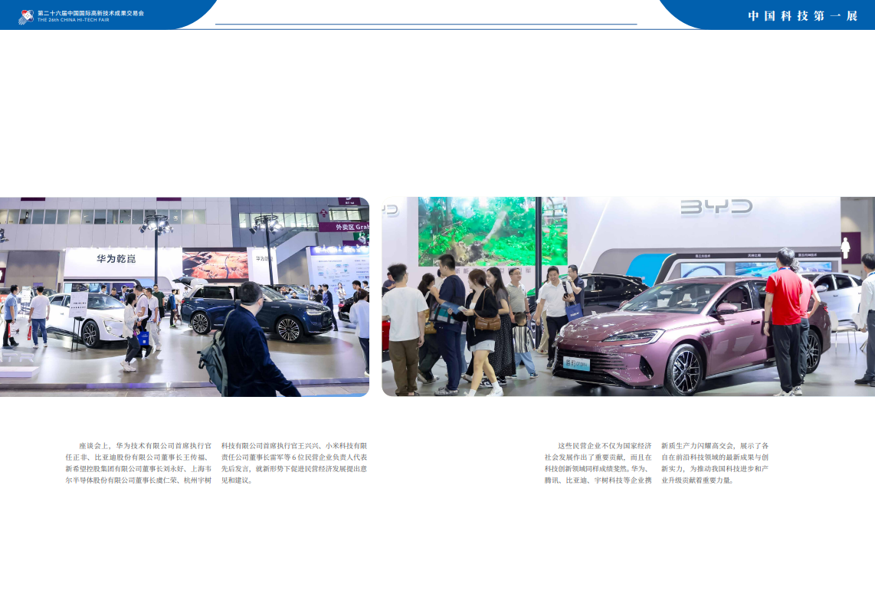
Task: Click the line 科技有限公司首席执行官王兴兴、小米科技有限
Action: coord(294,446)
